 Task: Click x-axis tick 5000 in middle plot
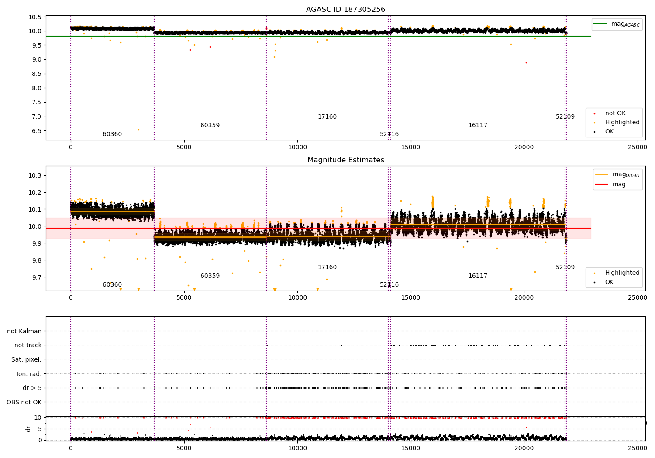pos(184,298)
